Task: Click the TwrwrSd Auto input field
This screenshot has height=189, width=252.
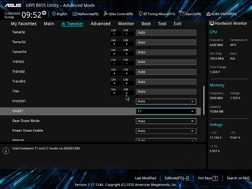Action: [x=166, y=42]
